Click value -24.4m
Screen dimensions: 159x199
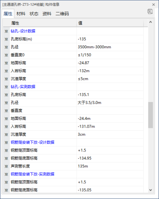pos(110,118)
